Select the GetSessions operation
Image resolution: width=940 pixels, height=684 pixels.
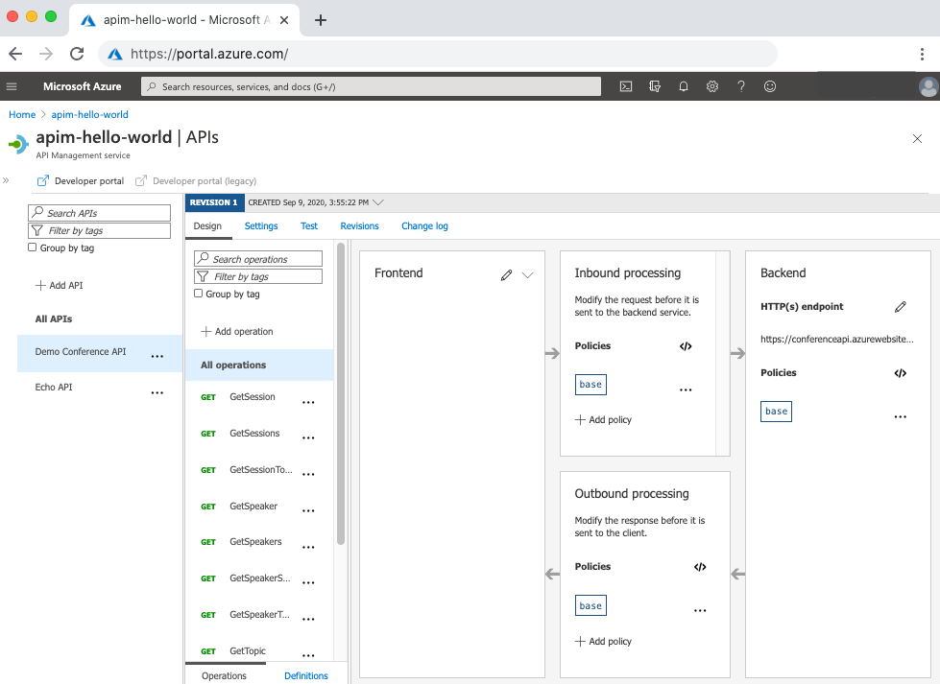tap(254, 433)
